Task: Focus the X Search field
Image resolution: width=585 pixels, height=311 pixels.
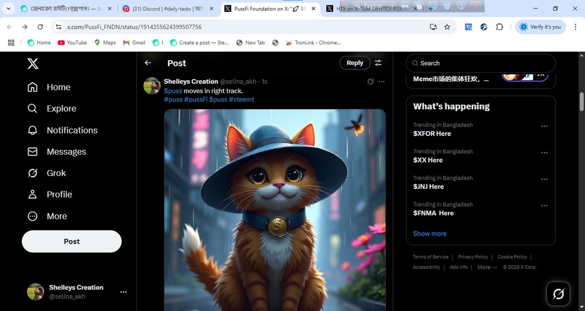Action: [x=481, y=63]
